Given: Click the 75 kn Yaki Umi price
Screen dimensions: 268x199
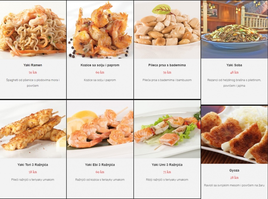Looking at the screenshot, I should point(167,172).
